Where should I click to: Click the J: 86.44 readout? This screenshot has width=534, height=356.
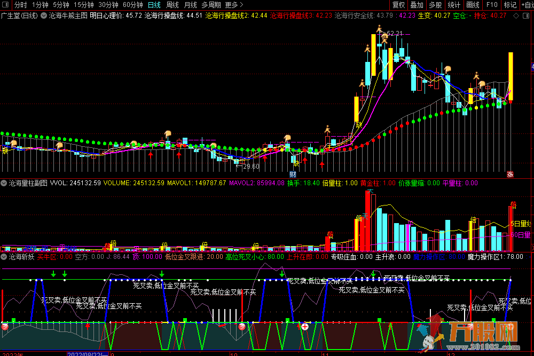coord(118,257)
